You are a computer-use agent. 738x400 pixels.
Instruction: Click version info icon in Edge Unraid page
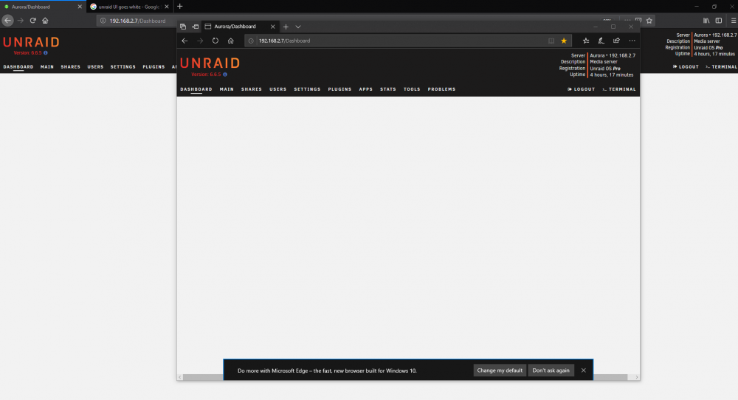225,75
